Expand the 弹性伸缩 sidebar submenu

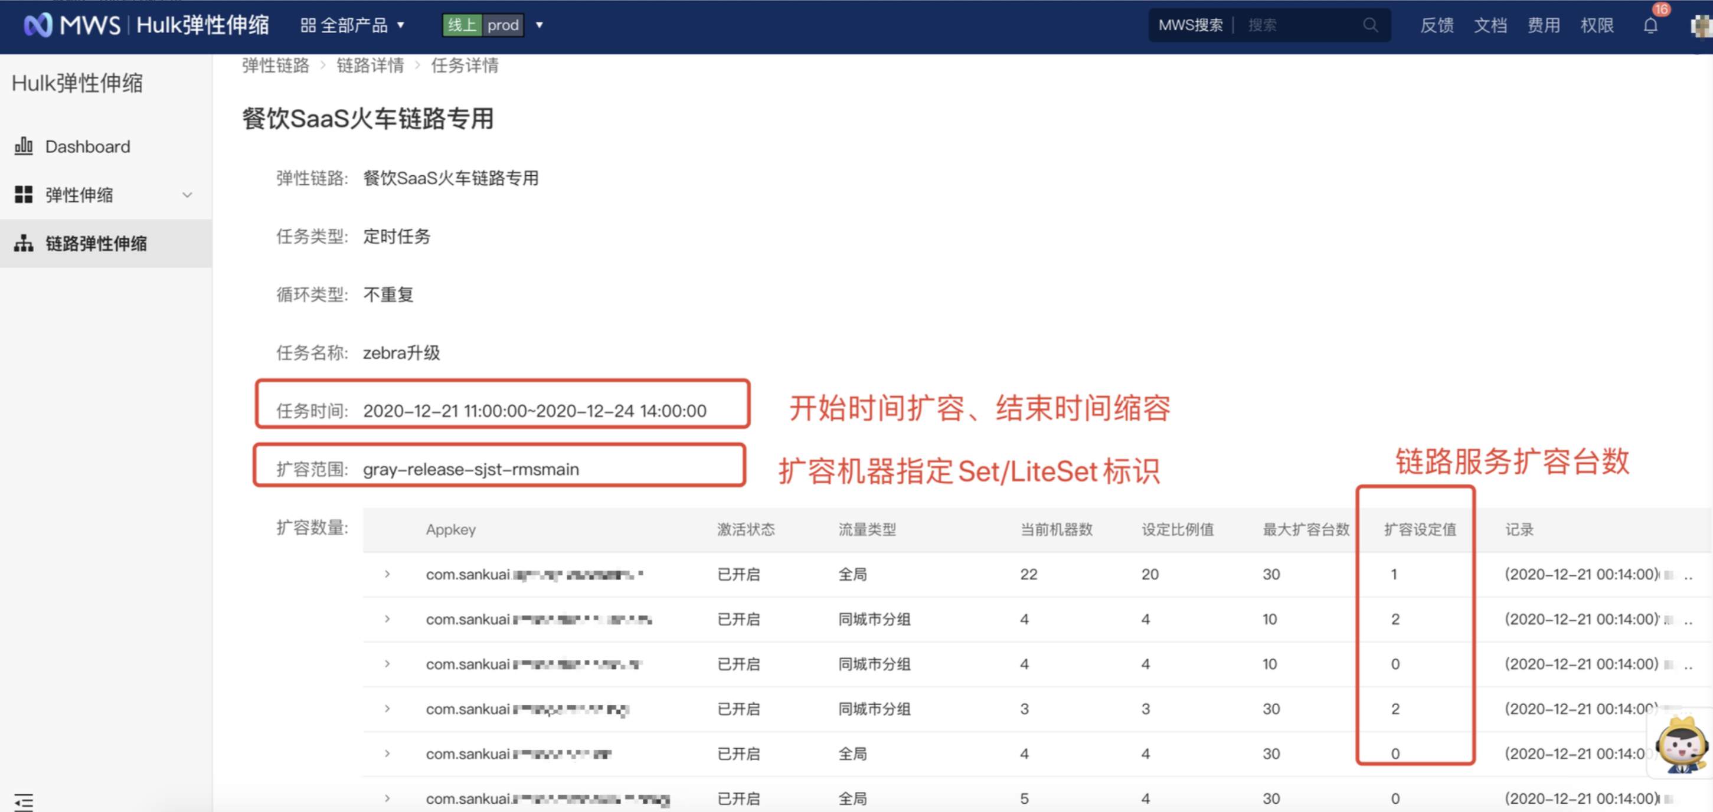pyautogui.click(x=187, y=195)
